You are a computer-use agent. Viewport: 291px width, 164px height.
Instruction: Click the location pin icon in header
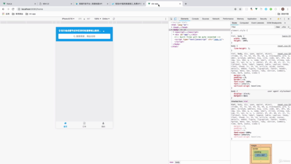60,31
